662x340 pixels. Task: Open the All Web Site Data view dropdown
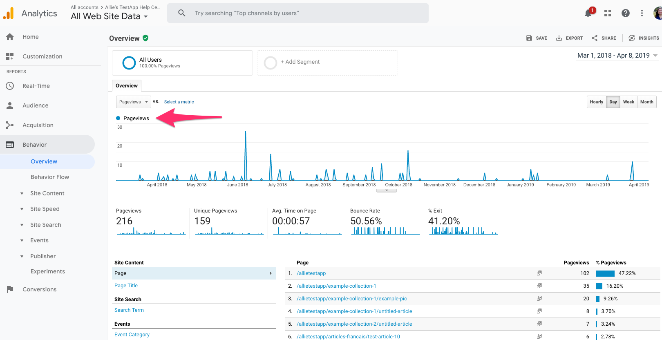pyautogui.click(x=109, y=16)
